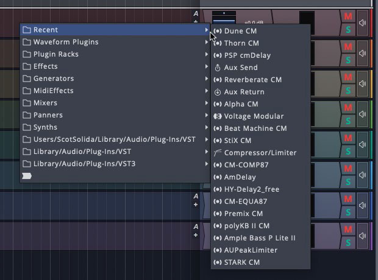
Task: Add an Aux Return plugin
Action: point(260,92)
